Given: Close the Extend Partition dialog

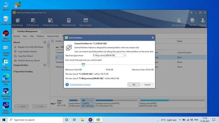Looking at the screenshot, I should 153,38.
